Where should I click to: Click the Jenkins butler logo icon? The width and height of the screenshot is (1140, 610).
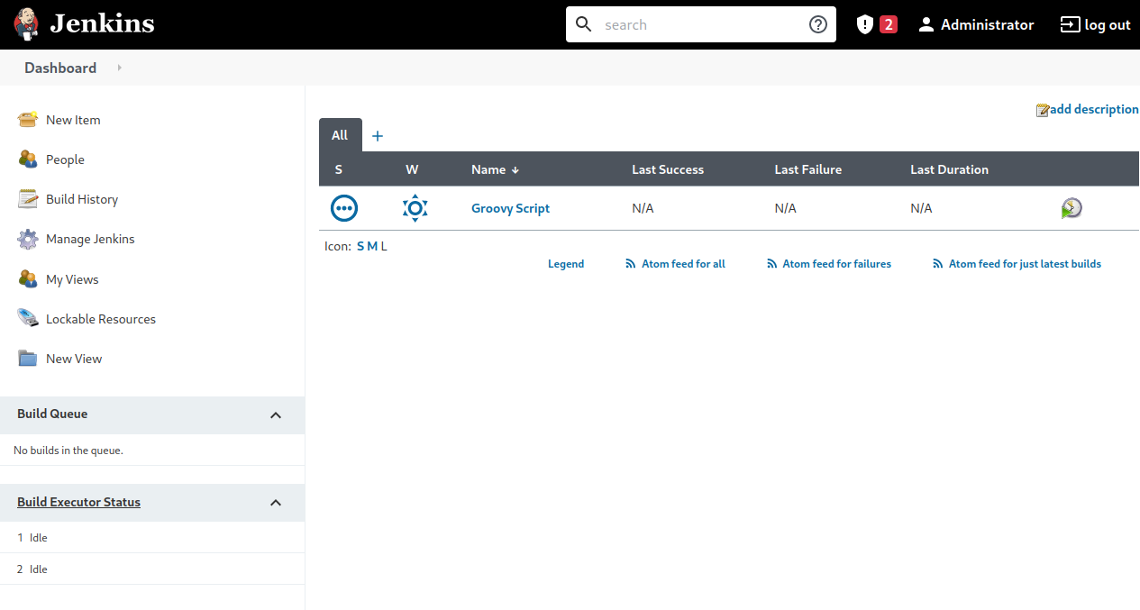pyautogui.click(x=26, y=24)
